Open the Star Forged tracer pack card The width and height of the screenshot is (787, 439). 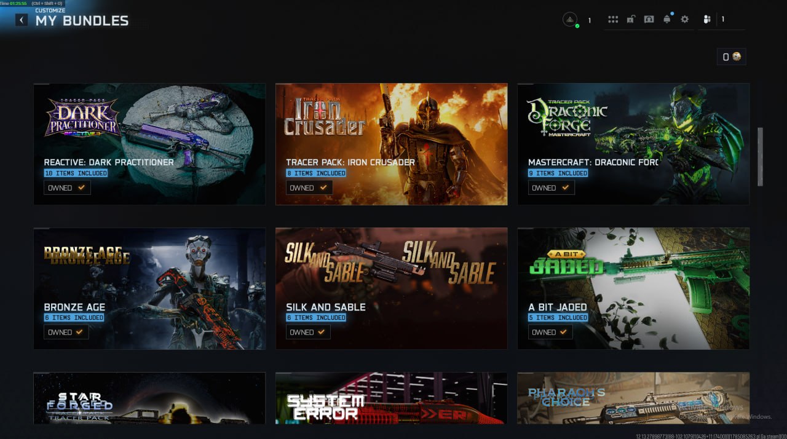point(149,398)
